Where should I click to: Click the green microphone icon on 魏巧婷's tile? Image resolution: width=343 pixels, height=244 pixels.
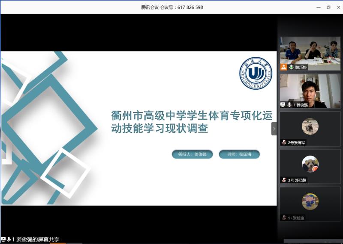tap(291, 68)
